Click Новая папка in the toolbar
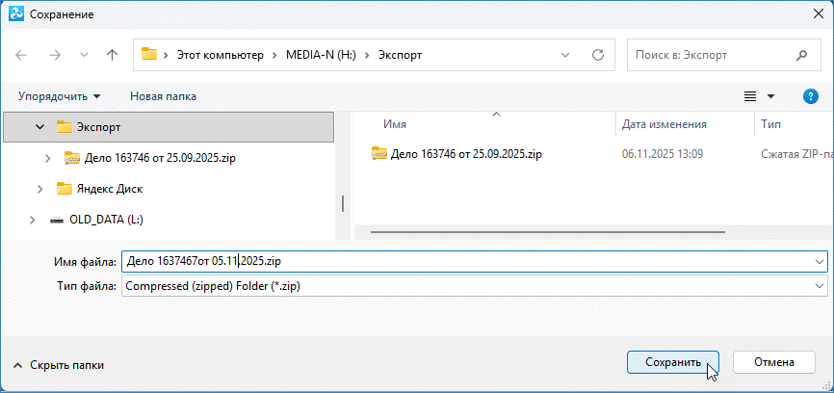The height and width of the screenshot is (393, 834). point(163,96)
